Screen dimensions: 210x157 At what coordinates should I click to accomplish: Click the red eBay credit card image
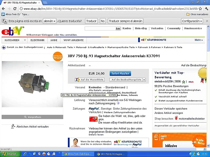[93, 119]
